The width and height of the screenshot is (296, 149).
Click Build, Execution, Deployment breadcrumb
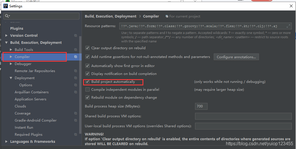(111, 16)
